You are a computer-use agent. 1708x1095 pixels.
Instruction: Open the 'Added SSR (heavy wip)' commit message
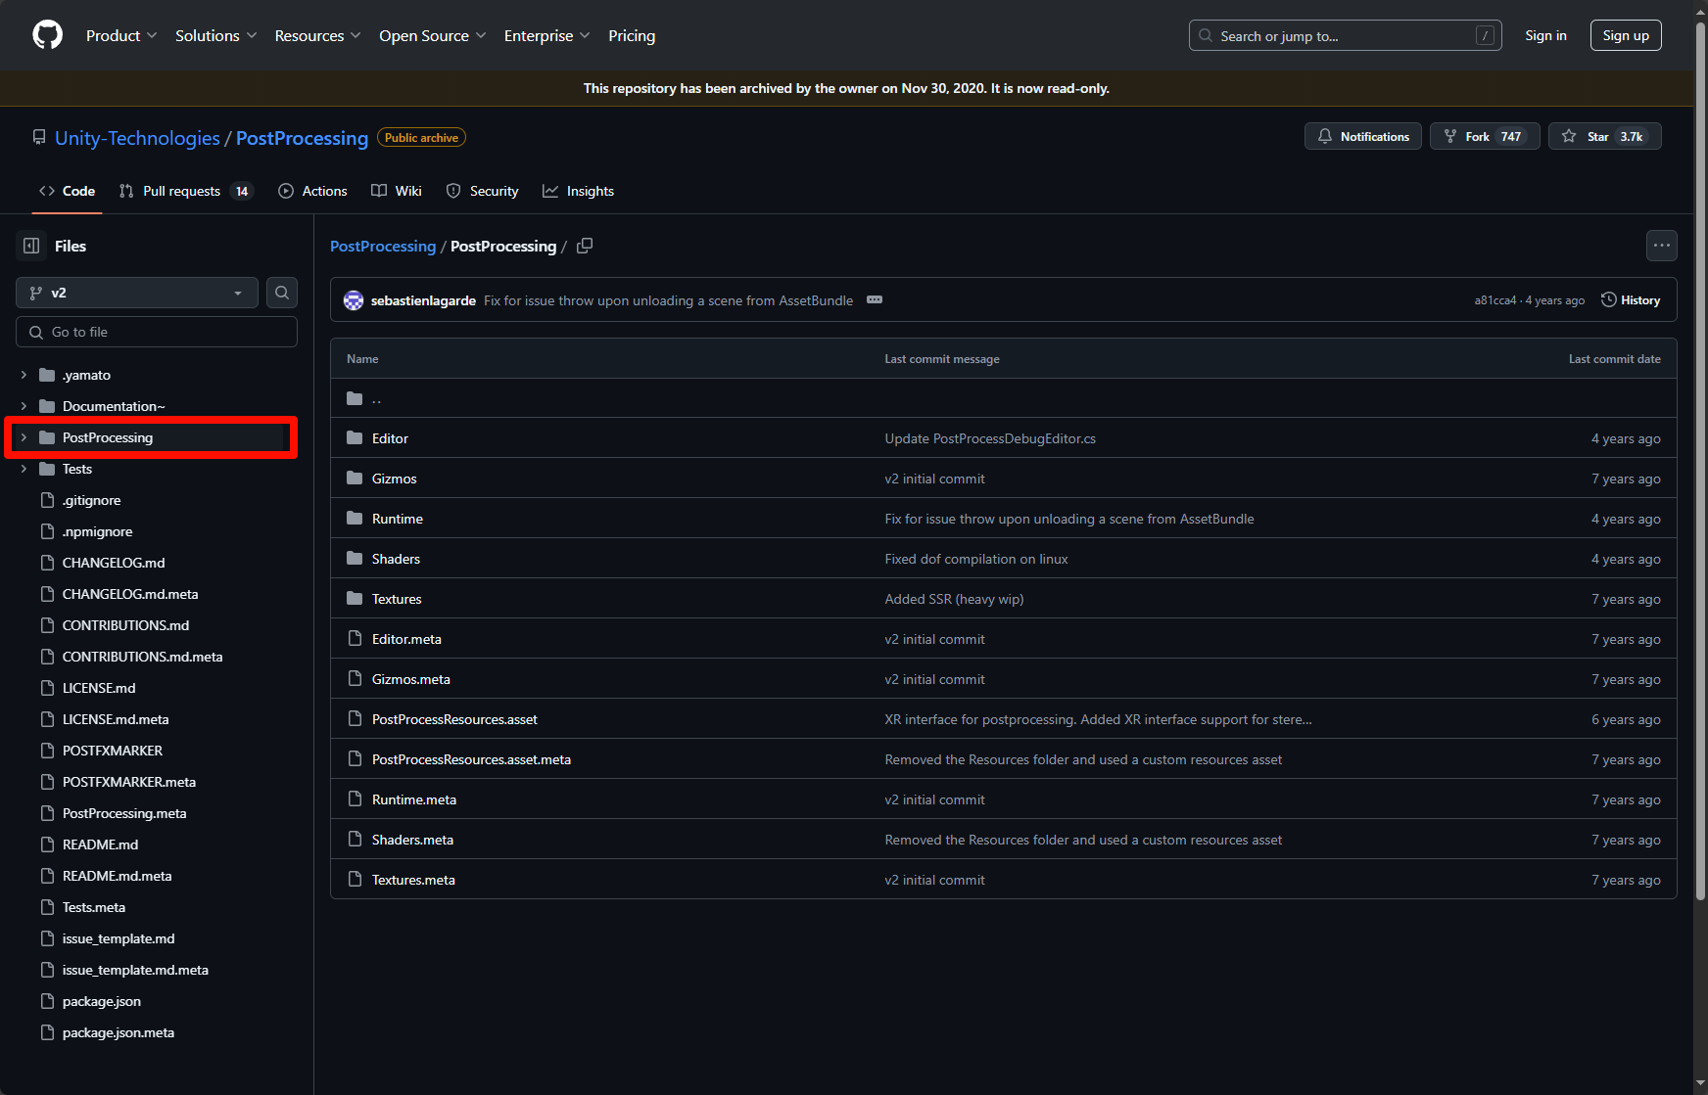954,599
